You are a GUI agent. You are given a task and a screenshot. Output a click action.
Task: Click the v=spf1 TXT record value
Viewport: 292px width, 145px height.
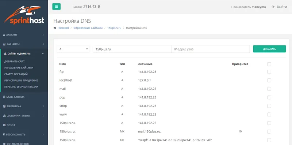(175, 140)
